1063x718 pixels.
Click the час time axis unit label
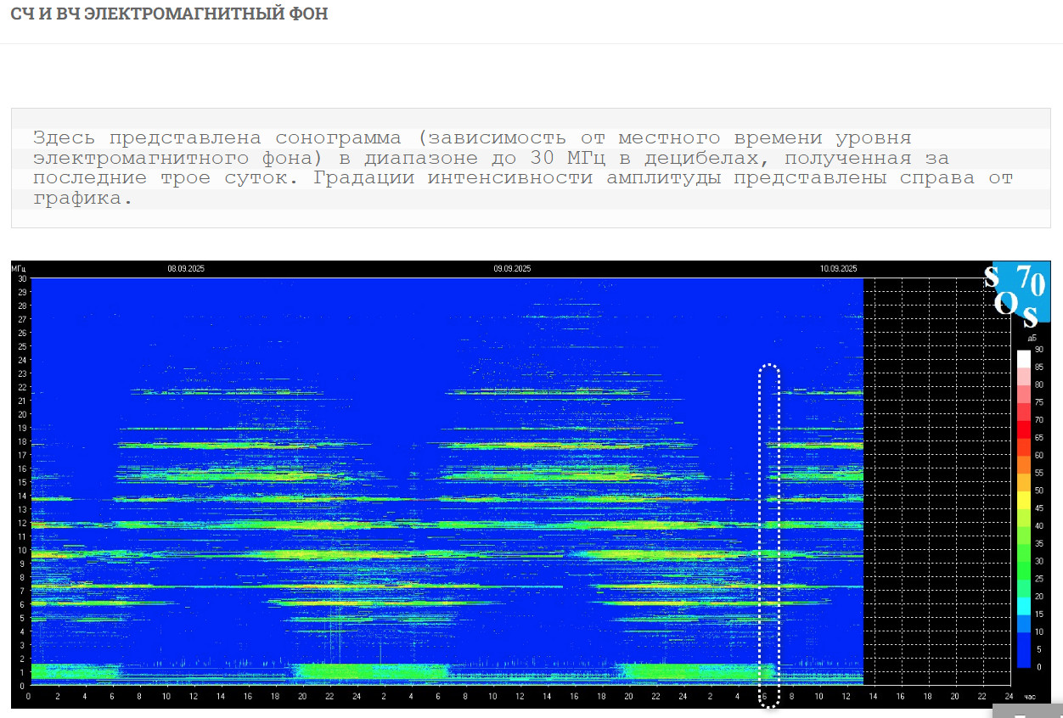1030,697
